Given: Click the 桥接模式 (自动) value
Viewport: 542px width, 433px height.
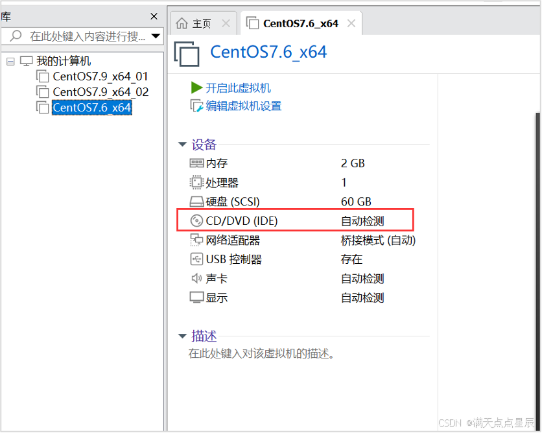Looking at the screenshot, I should click(x=378, y=240).
